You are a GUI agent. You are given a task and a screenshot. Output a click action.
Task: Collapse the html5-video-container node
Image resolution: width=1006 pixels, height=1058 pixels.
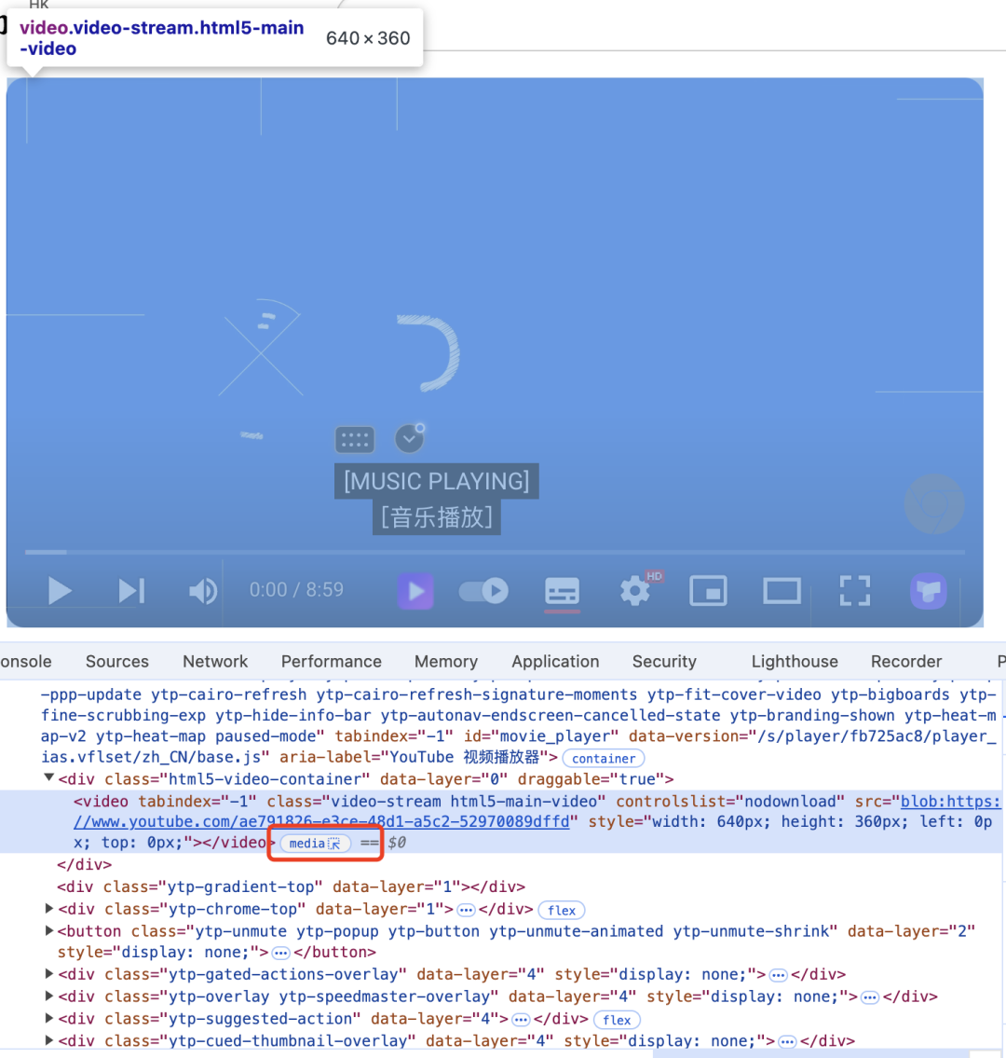click(x=48, y=778)
